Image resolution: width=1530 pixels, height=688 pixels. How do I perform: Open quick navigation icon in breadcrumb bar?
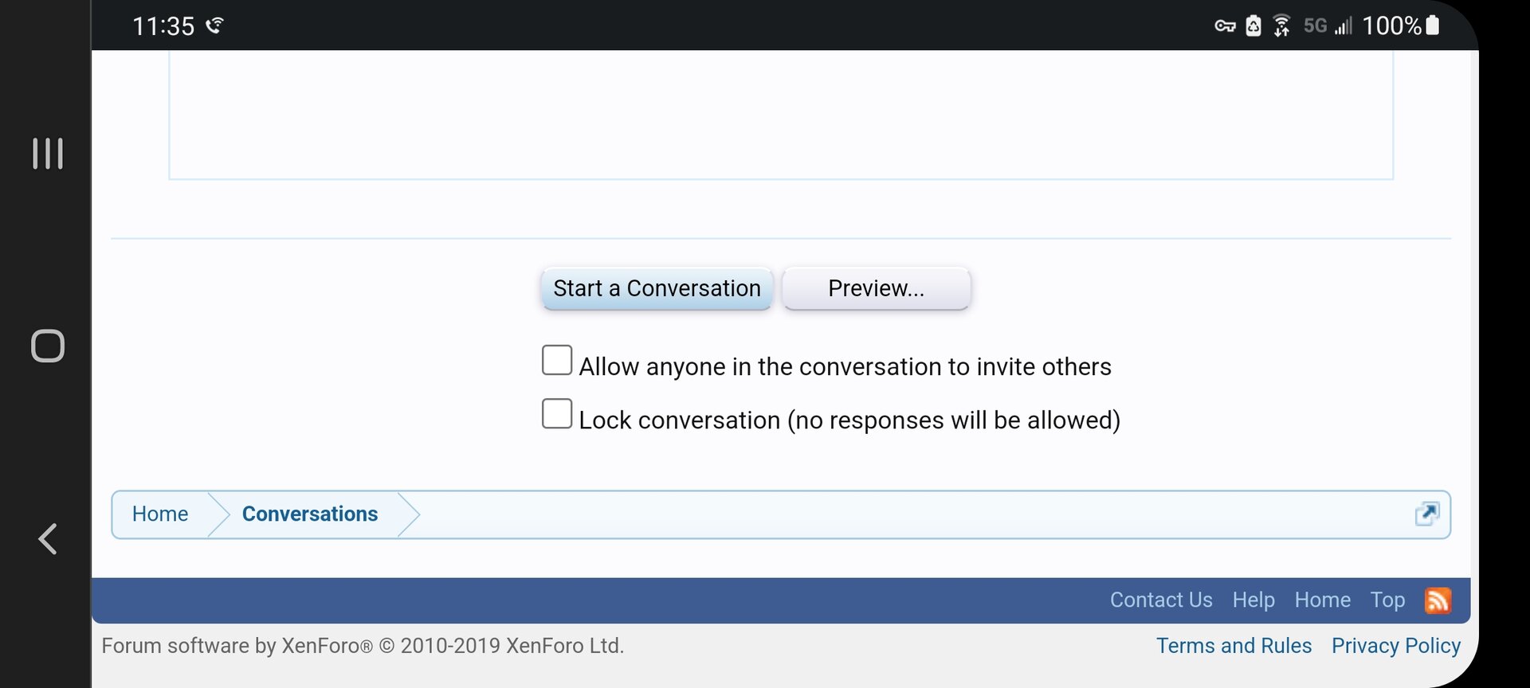1426,514
